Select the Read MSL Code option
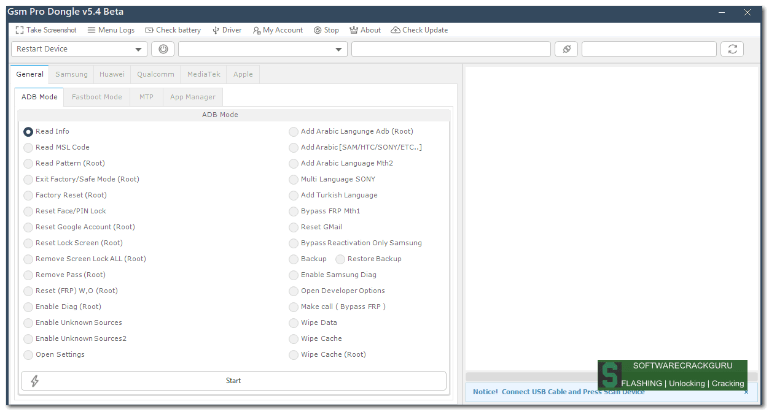769x412 pixels. tap(57, 147)
